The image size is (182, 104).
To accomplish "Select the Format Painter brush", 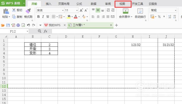I will (x=28, y=11).
